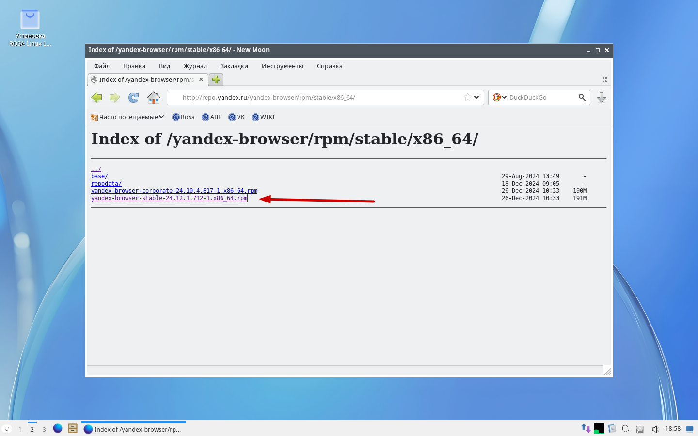Image resolution: width=698 pixels, height=436 pixels.
Task: Download yandex-browser-stable rpm link
Action: coord(169,198)
